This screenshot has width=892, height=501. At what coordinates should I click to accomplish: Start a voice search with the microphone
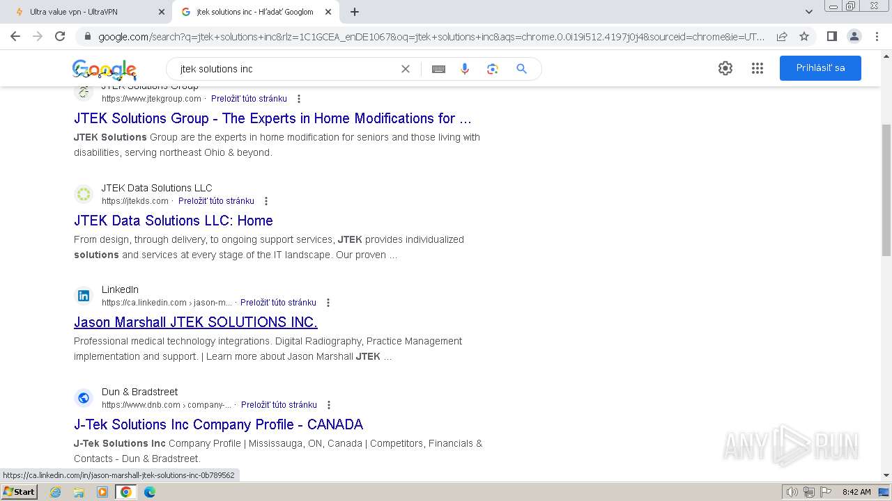pos(465,69)
